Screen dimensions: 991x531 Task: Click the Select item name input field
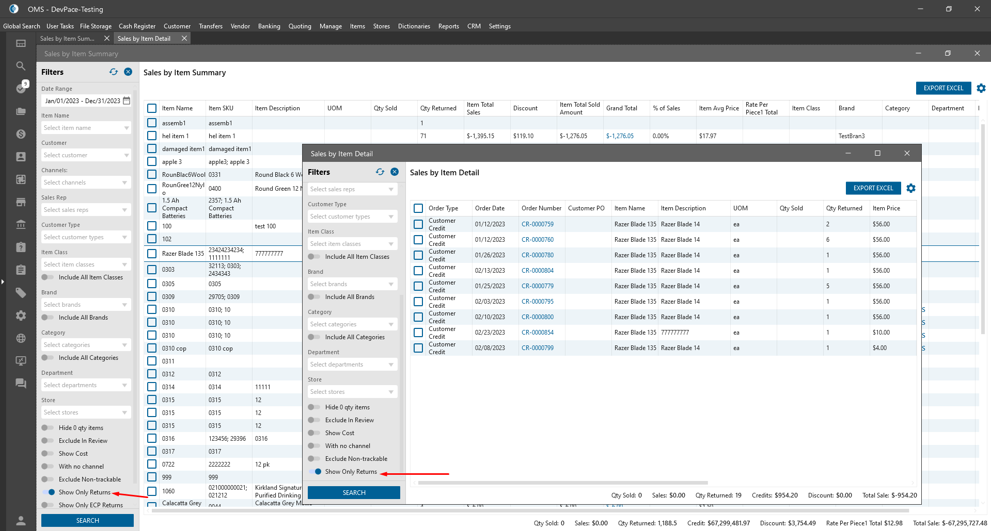[x=83, y=128]
